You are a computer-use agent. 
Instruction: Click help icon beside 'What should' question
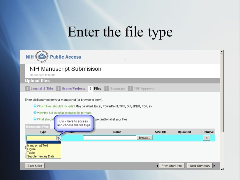click(x=35, y=119)
